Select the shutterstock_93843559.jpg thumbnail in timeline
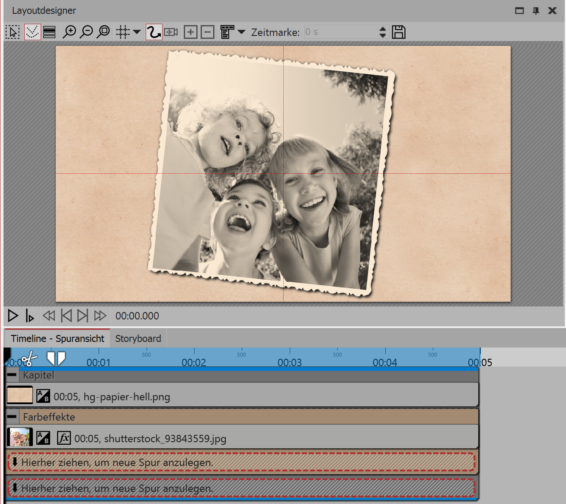Image resolution: width=566 pixels, height=504 pixels. [19, 437]
